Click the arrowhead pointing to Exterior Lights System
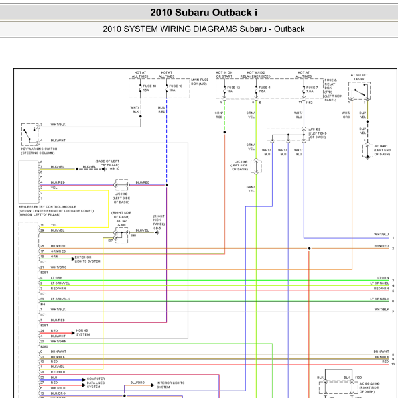The height and width of the screenshot is (398, 398). pyautogui.click(x=73, y=259)
